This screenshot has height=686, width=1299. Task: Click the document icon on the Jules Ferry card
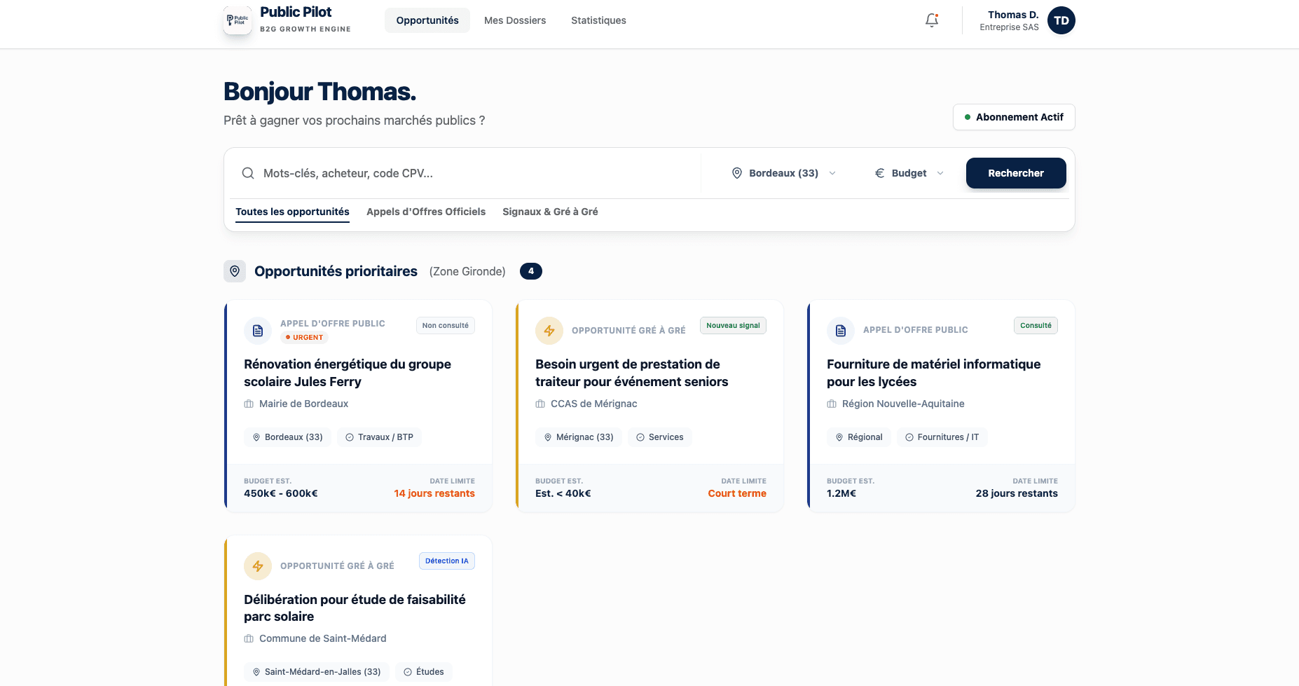click(258, 330)
